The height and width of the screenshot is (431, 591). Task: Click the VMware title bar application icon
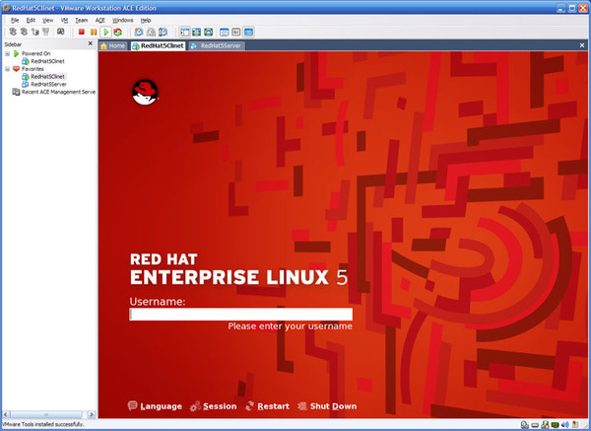coord(6,8)
